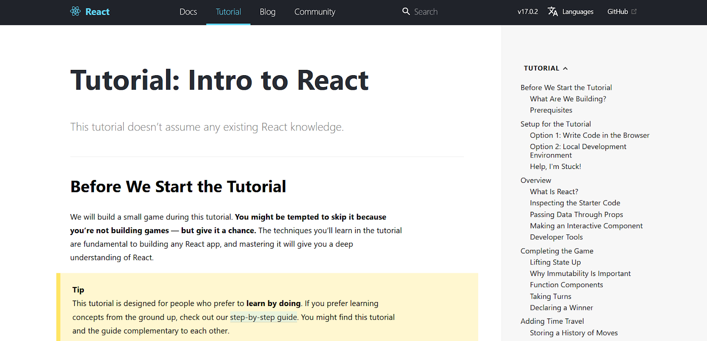Jump to Function Components
The height and width of the screenshot is (341, 707).
pyautogui.click(x=566, y=285)
